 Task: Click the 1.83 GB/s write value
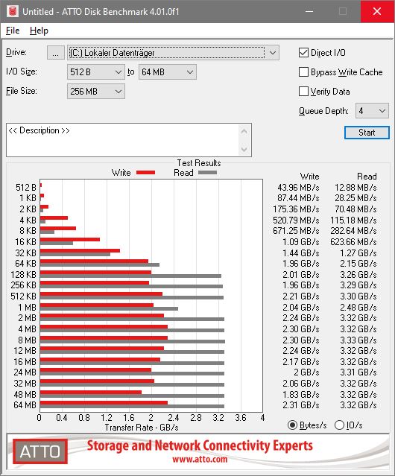(301, 395)
